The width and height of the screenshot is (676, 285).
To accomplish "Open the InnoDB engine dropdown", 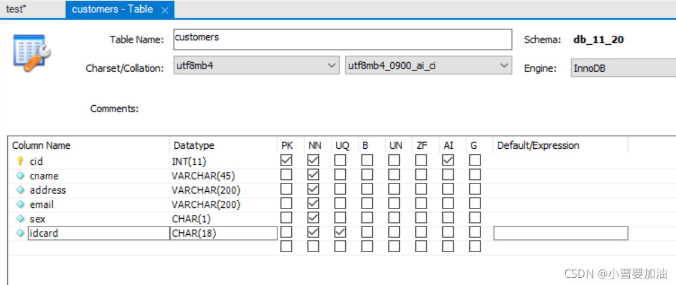I will tap(623, 68).
